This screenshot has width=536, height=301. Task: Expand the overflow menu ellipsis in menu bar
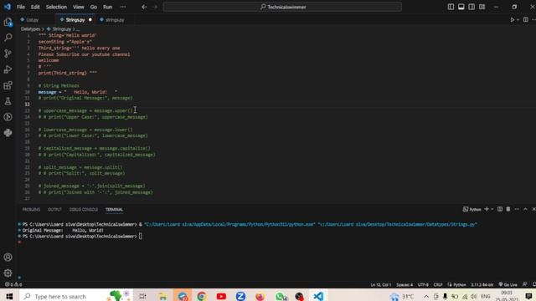[123, 7]
